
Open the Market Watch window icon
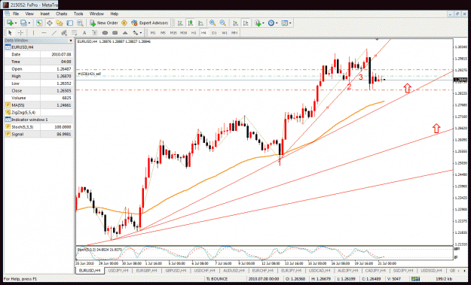click(39, 23)
